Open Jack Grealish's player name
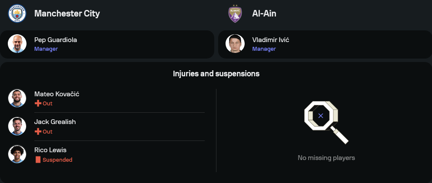Screen dimensions: 432x183 click(x=55, y=122)
